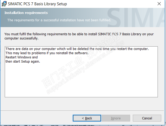The height and width of the screenshot is (126, 166).
Task: Click the 'You must fulfil the following requirements' paragraph
Action: tap(79, 36)
